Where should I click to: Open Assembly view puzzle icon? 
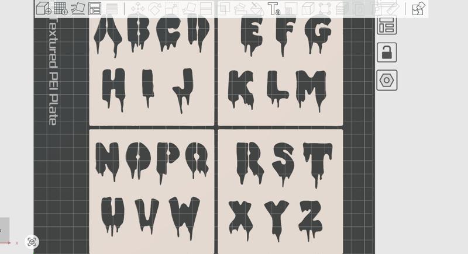pos(418,8)
